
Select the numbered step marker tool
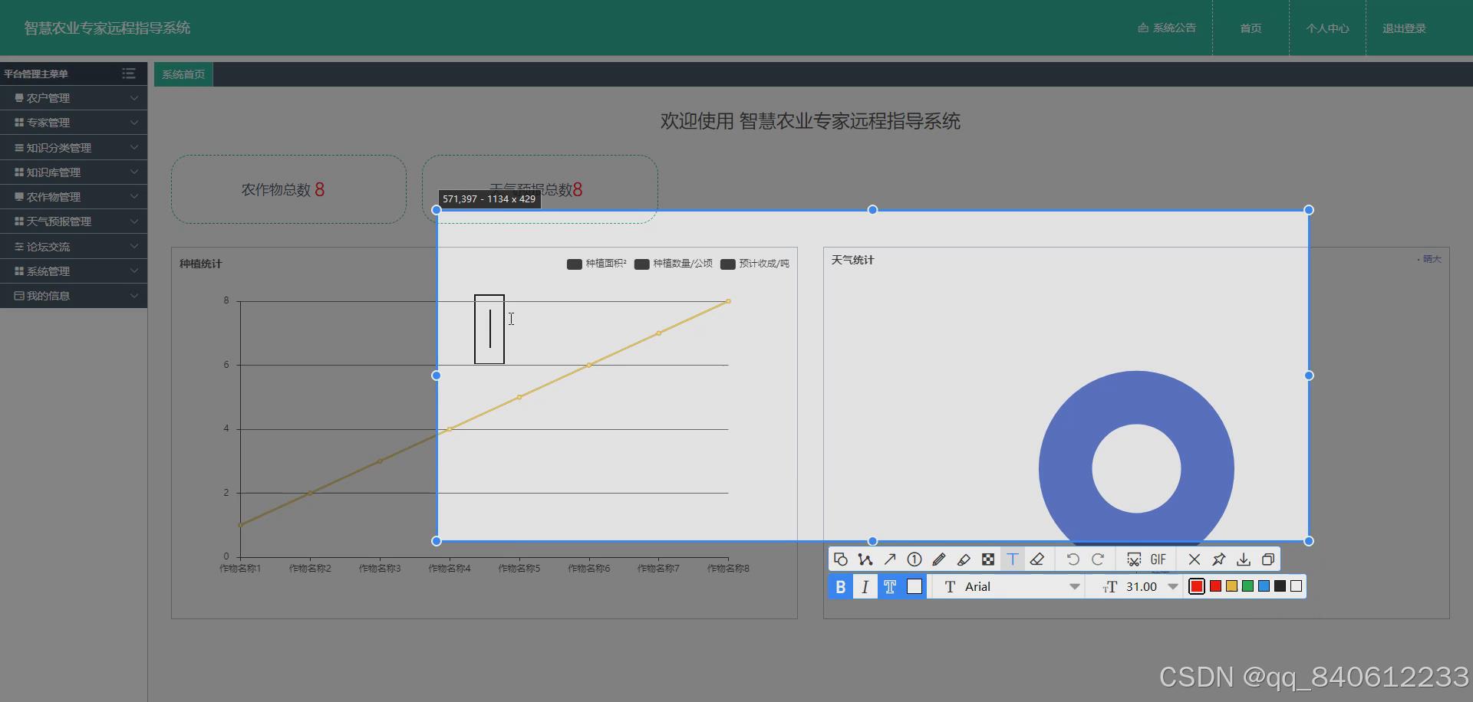[x=914, y=559]
